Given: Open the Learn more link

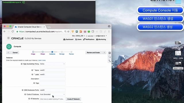Looking at the screenshot, I should tap(42, 60).
